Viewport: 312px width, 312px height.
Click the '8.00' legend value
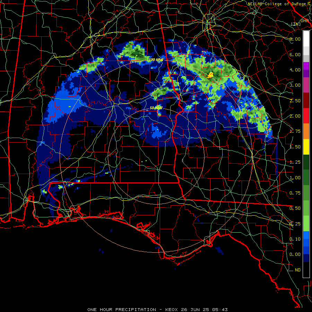[x=295, y=39]
